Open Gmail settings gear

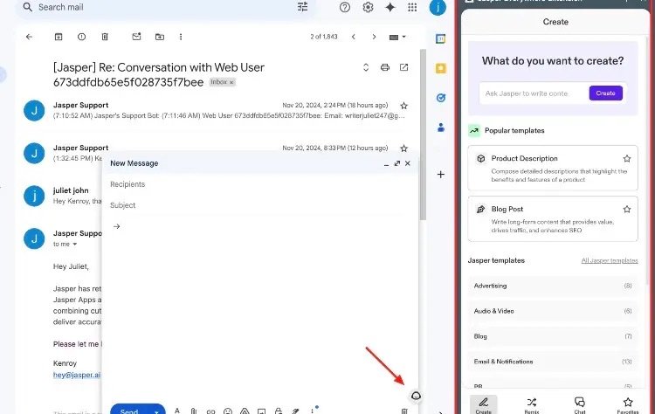[x=368, y=7]
